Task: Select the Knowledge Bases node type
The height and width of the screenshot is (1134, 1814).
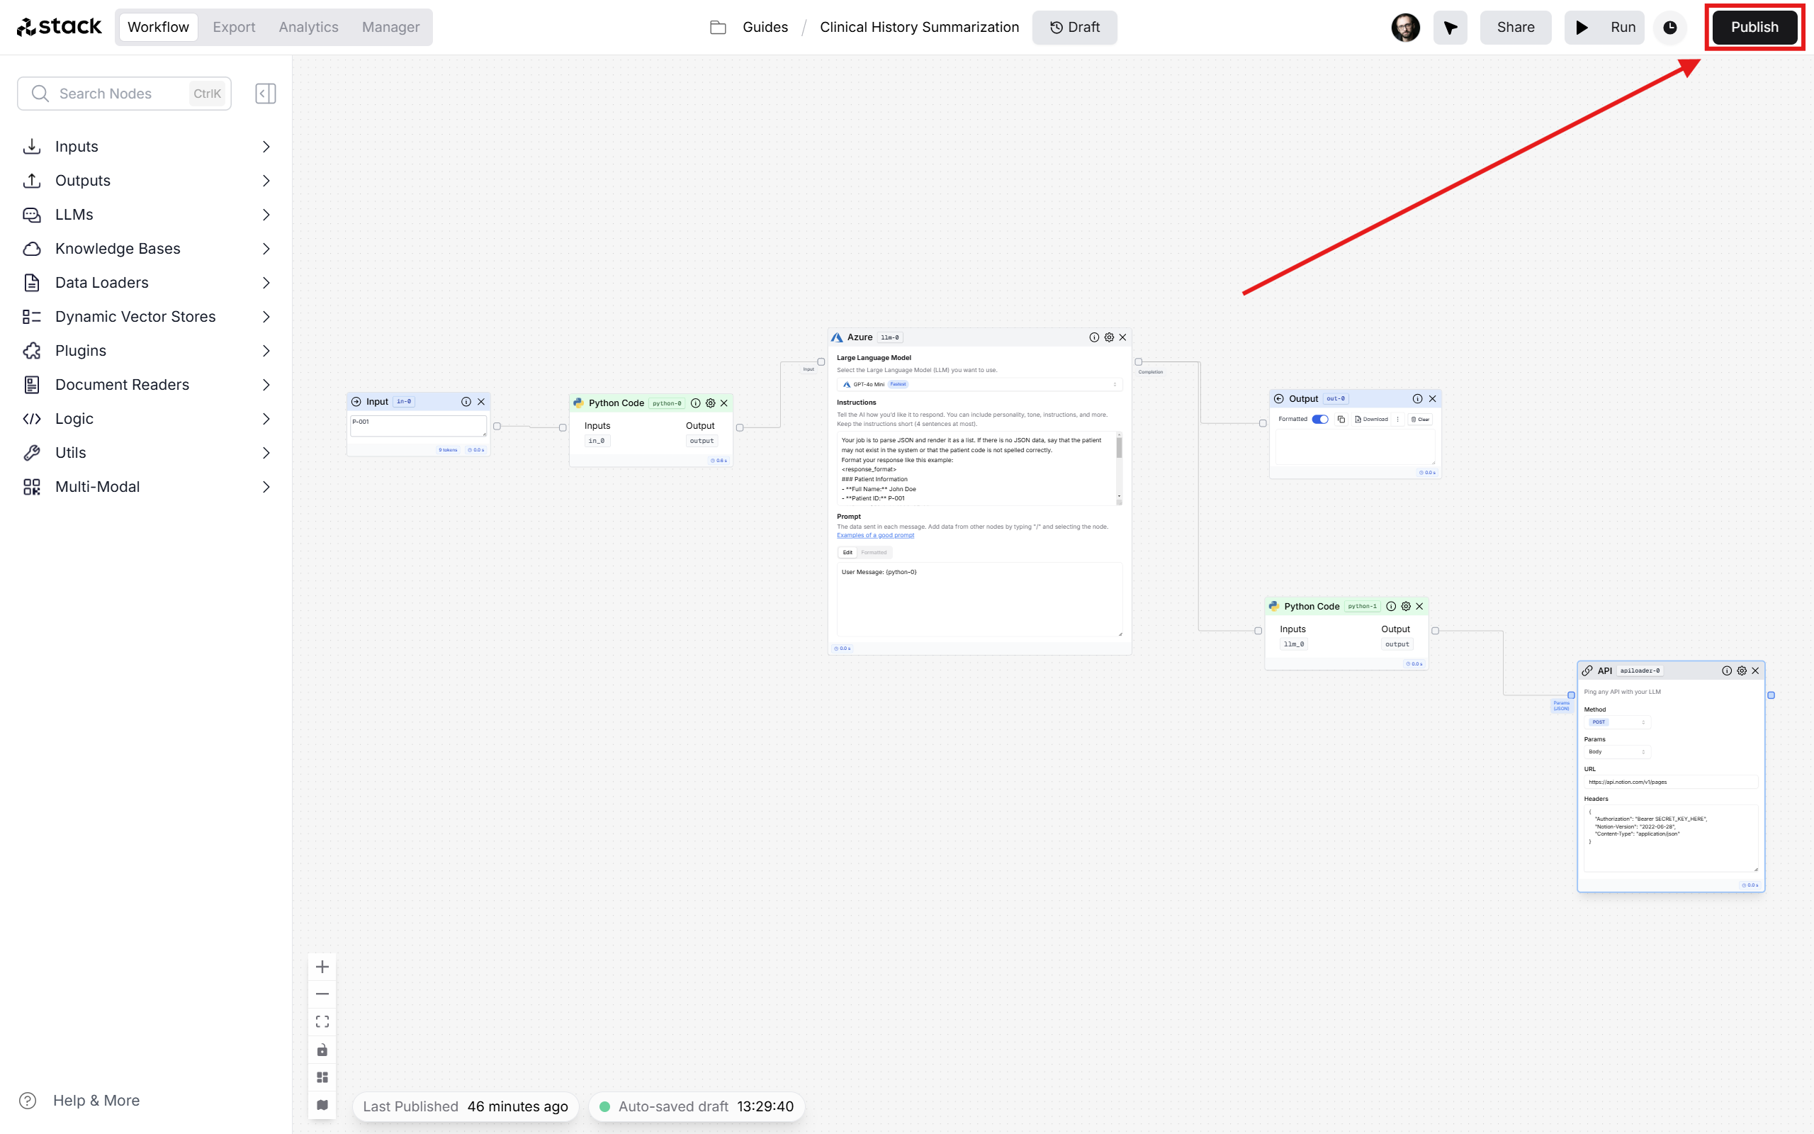Action: (x=118, y=248)
